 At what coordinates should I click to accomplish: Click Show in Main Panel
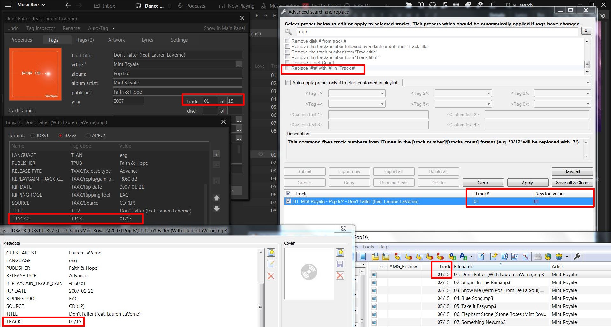coord(224,28)
